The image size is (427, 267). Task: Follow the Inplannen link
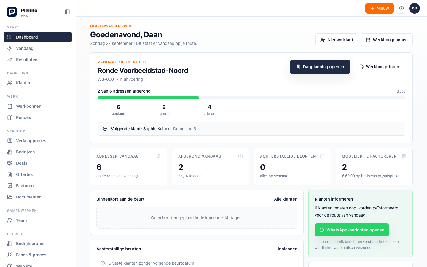click(x=288, y=249)
